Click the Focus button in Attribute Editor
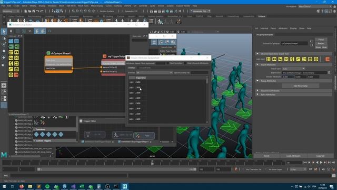This screenshot has width=337, height=190. pos(321,40)
